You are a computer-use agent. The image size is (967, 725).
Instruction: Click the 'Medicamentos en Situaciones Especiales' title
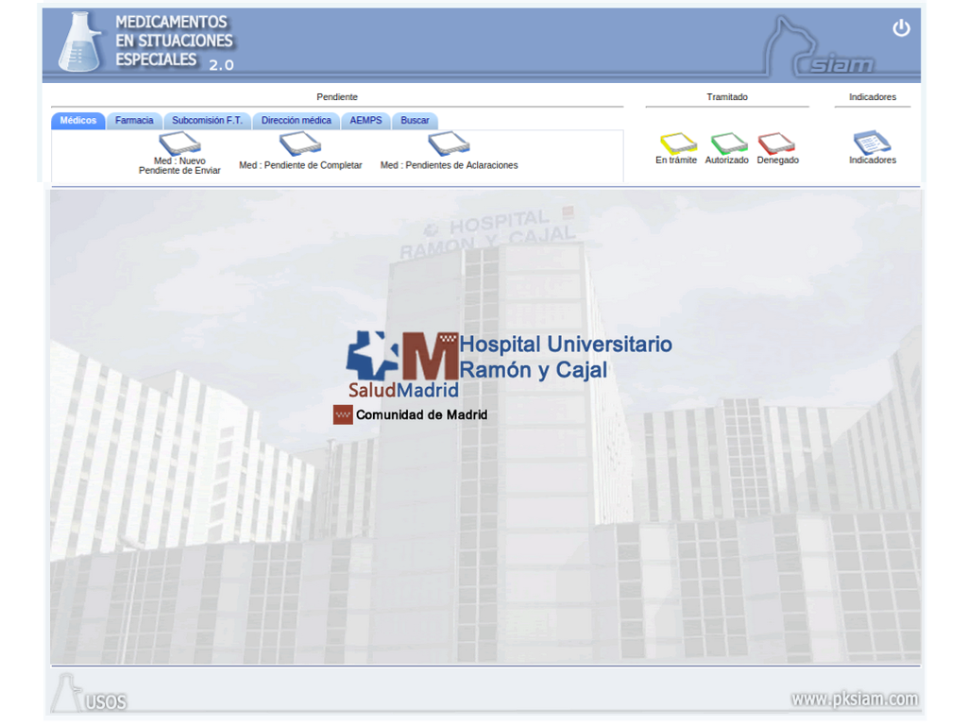click(175, 42)
